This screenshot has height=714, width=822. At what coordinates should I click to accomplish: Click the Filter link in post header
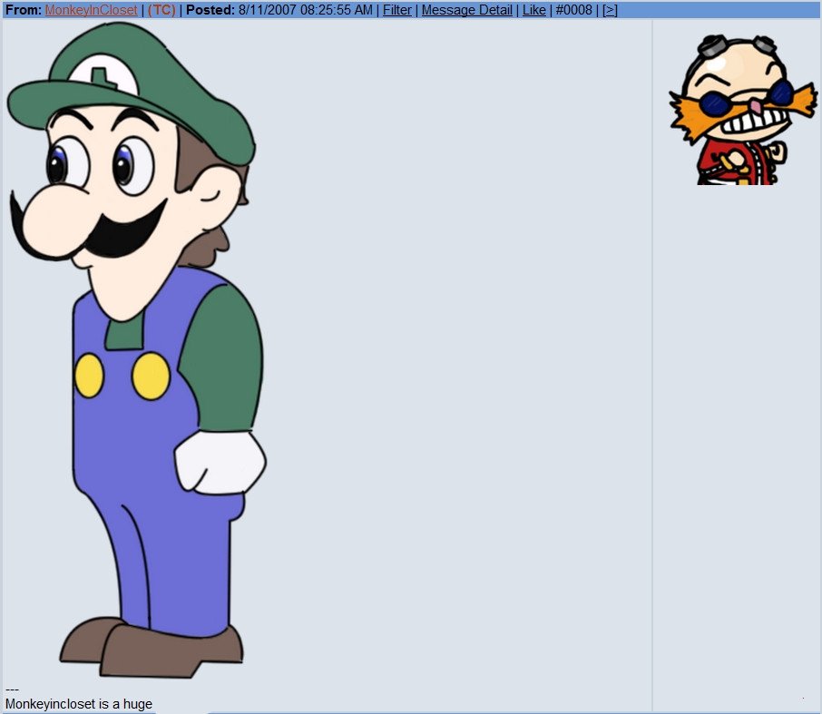click(396, 10)
